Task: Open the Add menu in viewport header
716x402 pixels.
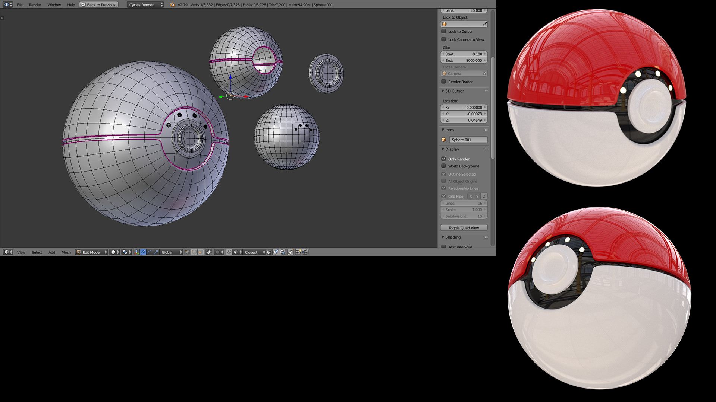Action: coord(52,252)
